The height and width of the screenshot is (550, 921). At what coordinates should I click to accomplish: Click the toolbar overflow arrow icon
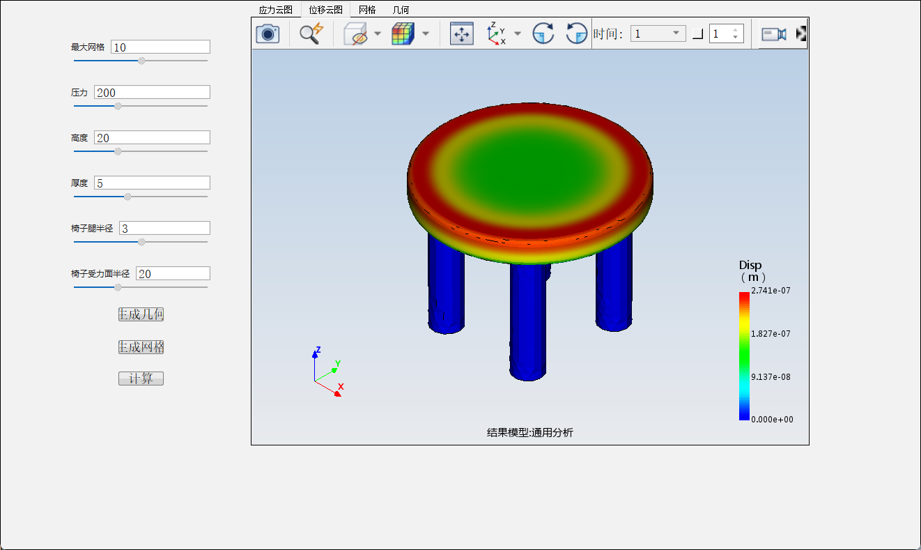pos(801,33)
